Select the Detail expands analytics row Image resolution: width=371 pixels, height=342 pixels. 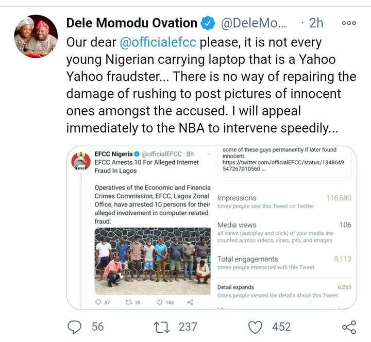coord(284,290)
